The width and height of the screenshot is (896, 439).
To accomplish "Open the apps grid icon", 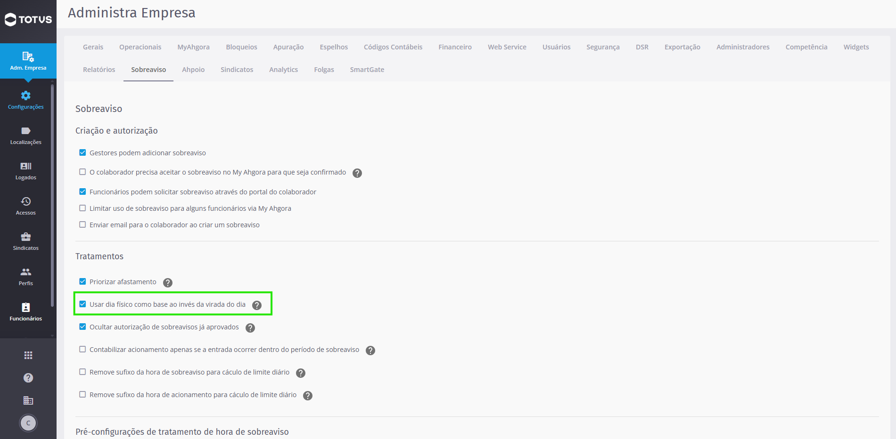I will [28, 355].
